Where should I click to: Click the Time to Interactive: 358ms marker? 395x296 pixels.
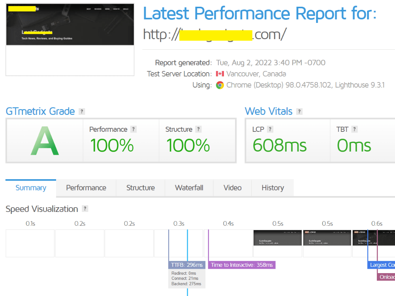click(x=242, y=265)
